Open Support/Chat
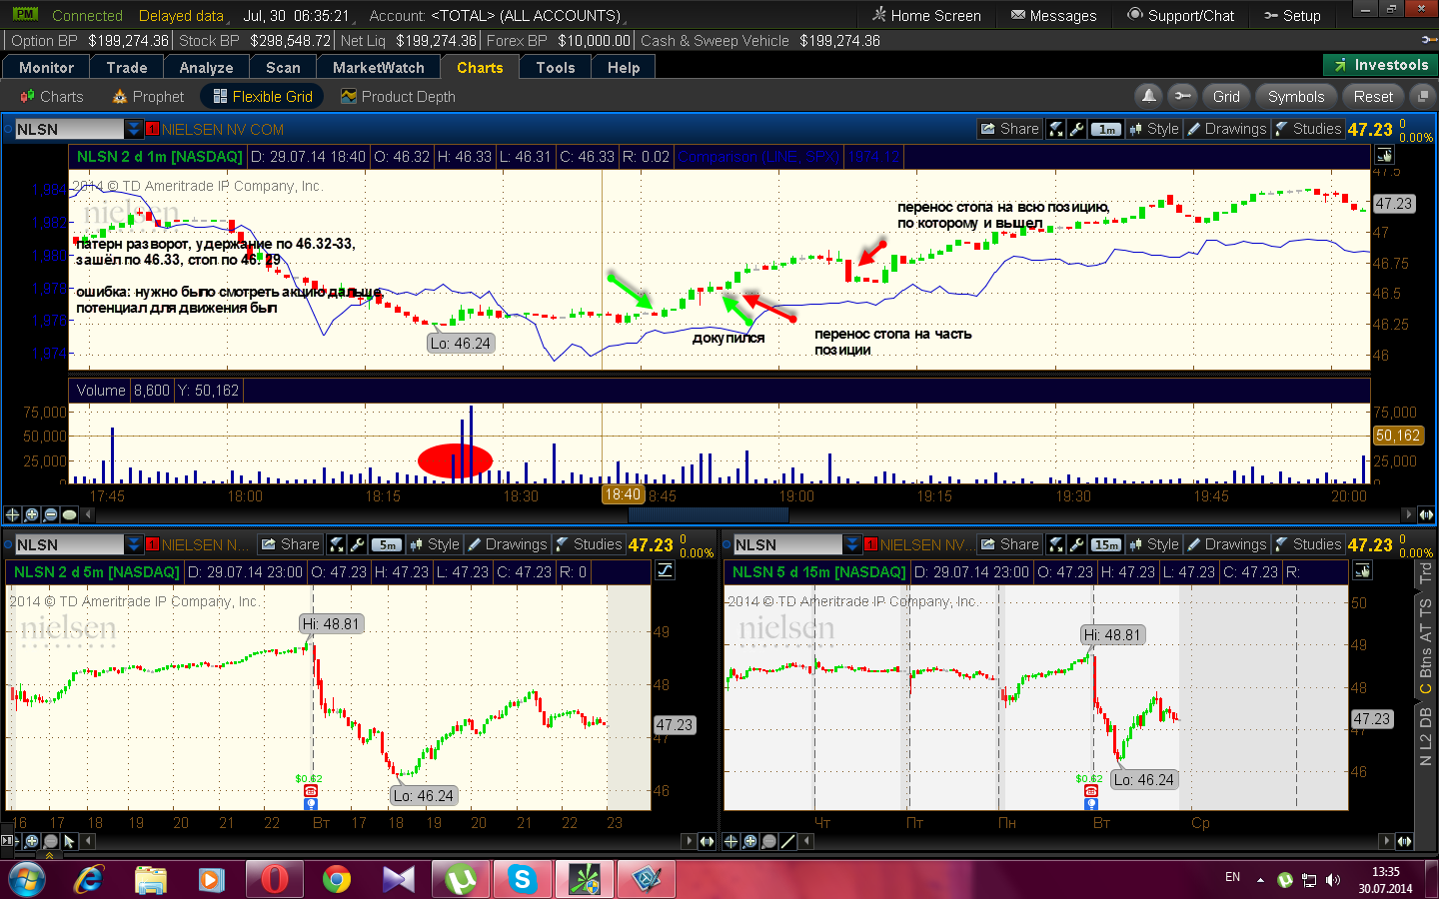 1180,15
